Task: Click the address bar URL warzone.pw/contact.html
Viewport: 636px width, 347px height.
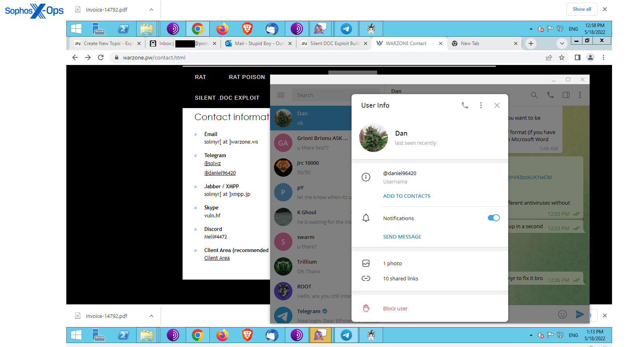Action: tap(154, 57)
